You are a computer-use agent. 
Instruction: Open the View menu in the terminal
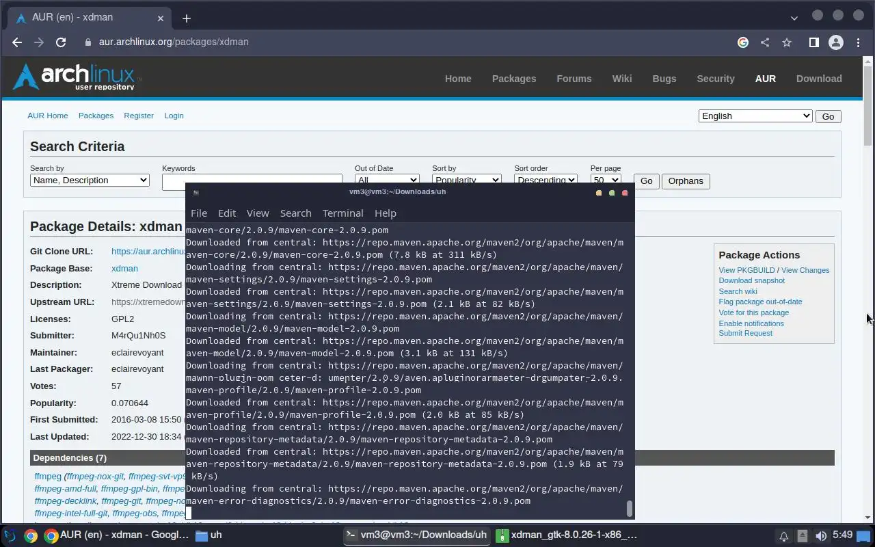258,213
